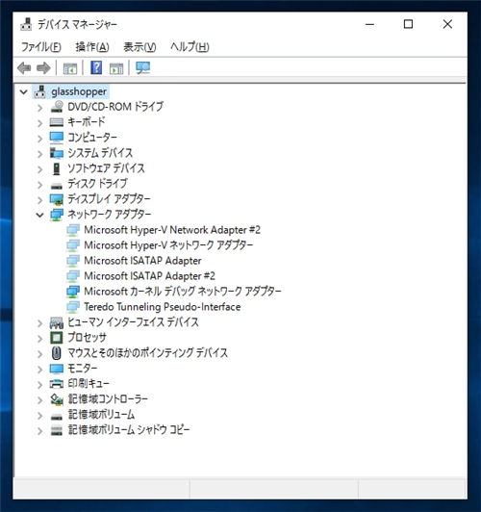Click the Back arrow toolbar icon
The width and height of the screenshot is (481, 512).
24,68
